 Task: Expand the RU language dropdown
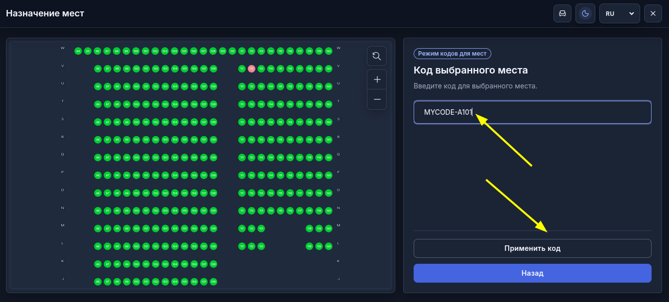[x=620, y=13]
